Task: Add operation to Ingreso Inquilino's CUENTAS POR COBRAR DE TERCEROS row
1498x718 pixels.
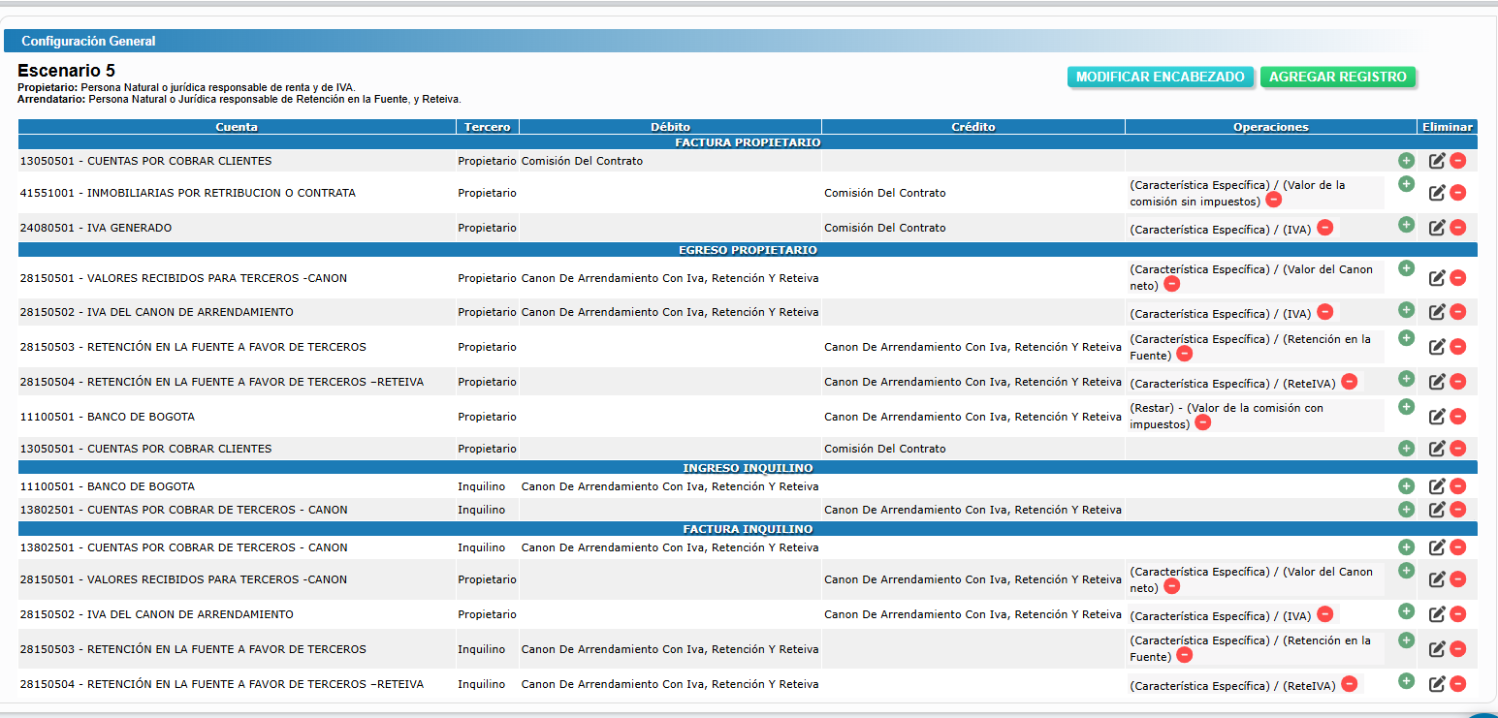Action: tap(1406, 510)
